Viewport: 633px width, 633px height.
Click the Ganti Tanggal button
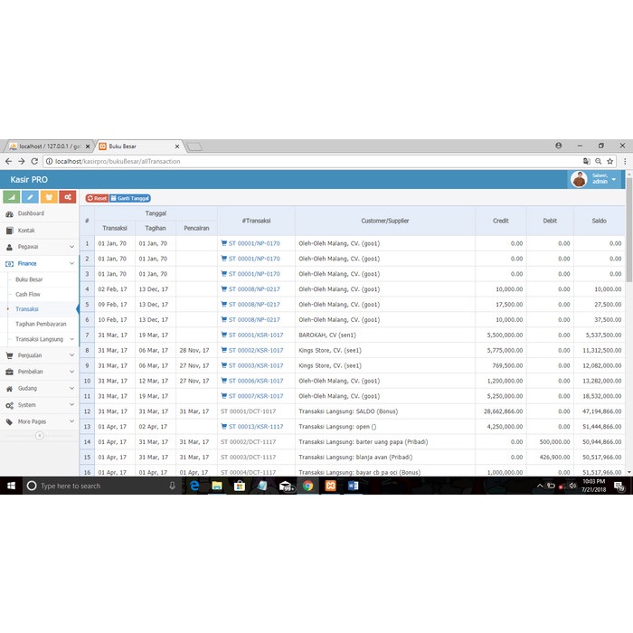point(130,198)
